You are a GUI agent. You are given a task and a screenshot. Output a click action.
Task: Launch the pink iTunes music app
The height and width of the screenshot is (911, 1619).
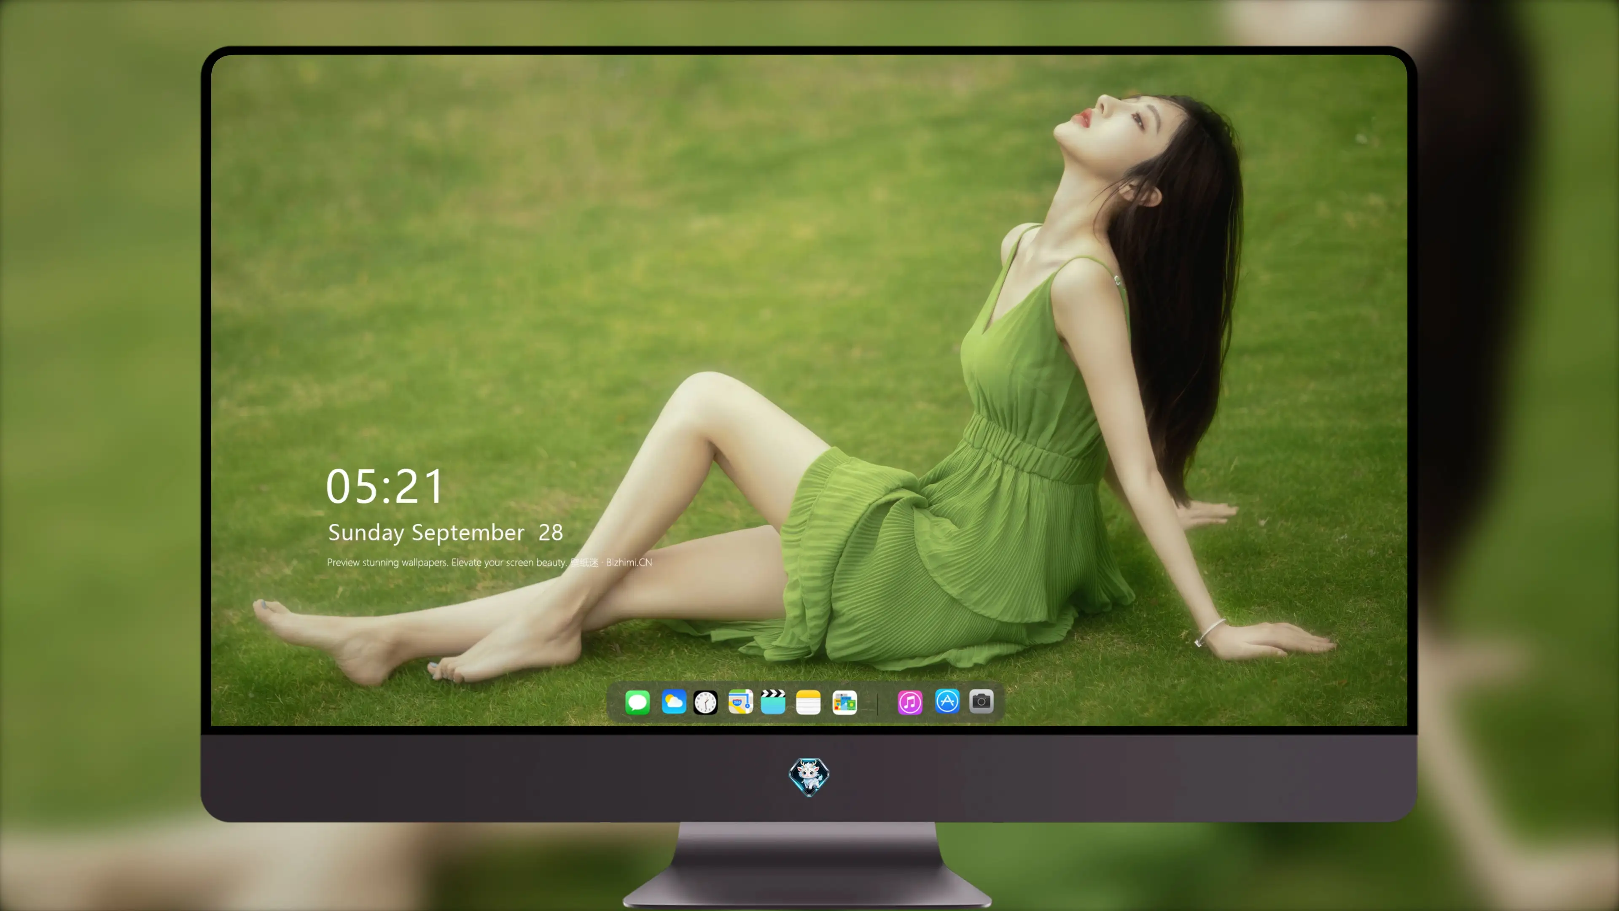(x=910, y=702)
